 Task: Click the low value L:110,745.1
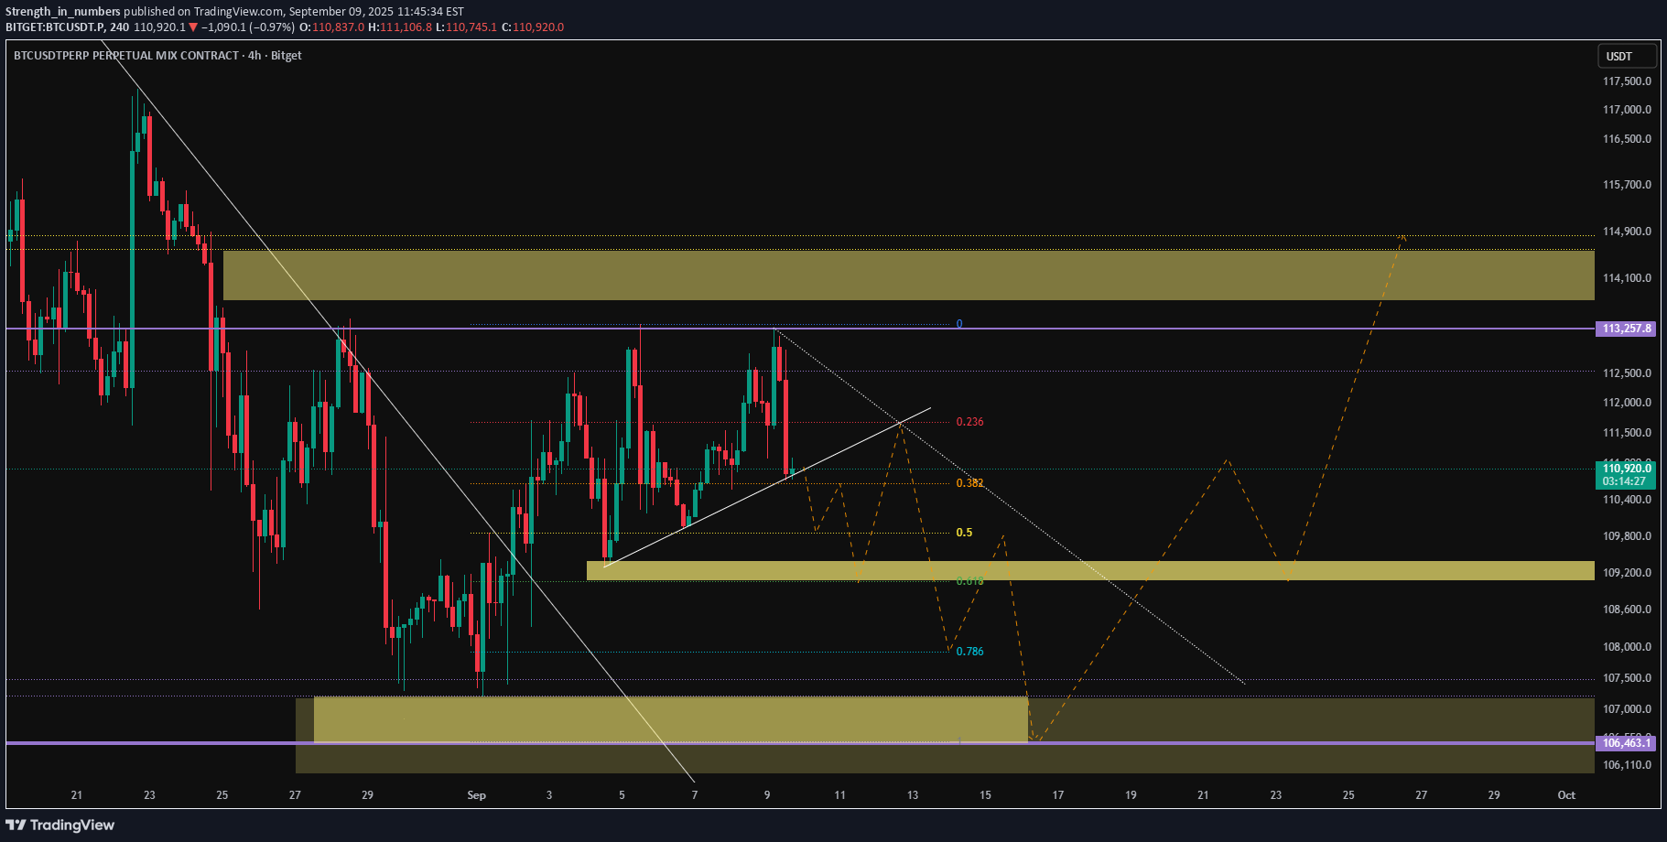click(466, 27)
